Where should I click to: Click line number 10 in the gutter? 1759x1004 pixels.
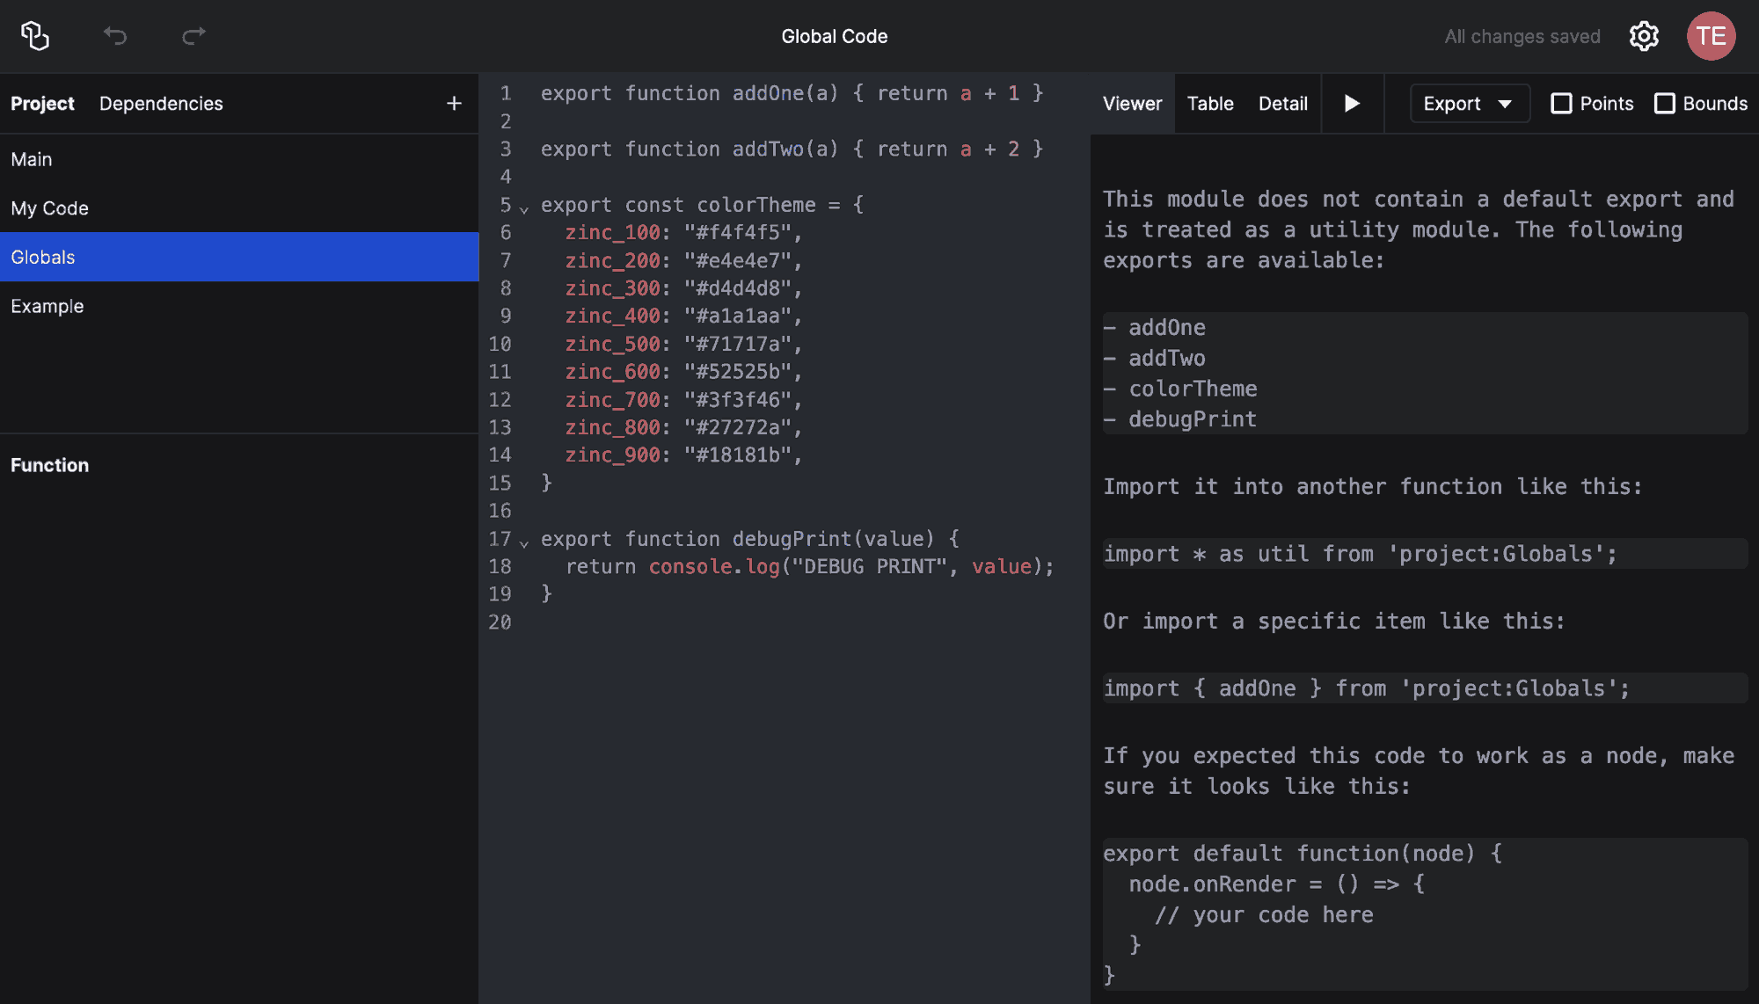tap(500, 344)
